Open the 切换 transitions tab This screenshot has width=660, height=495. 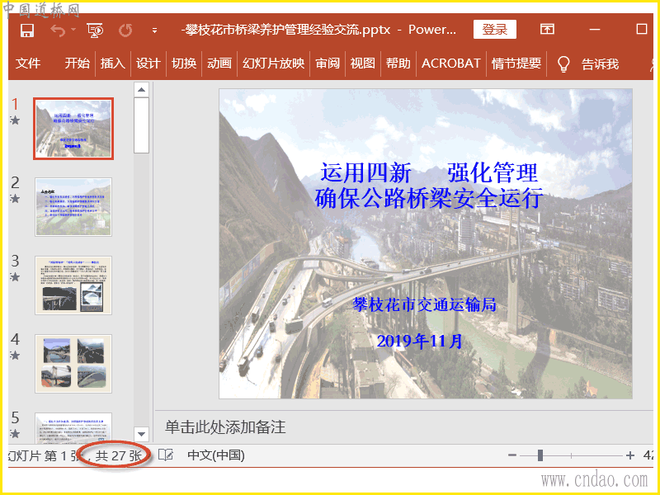[x=184, y=64]
